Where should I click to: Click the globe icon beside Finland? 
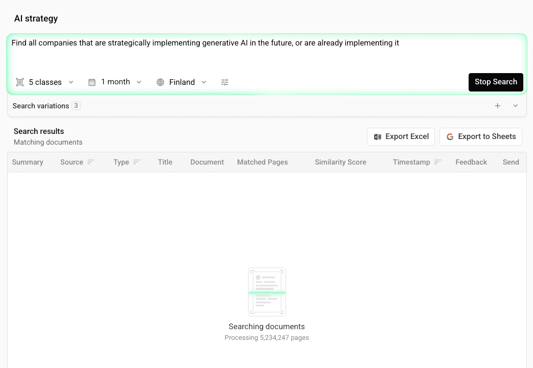(x=160, y=82)
